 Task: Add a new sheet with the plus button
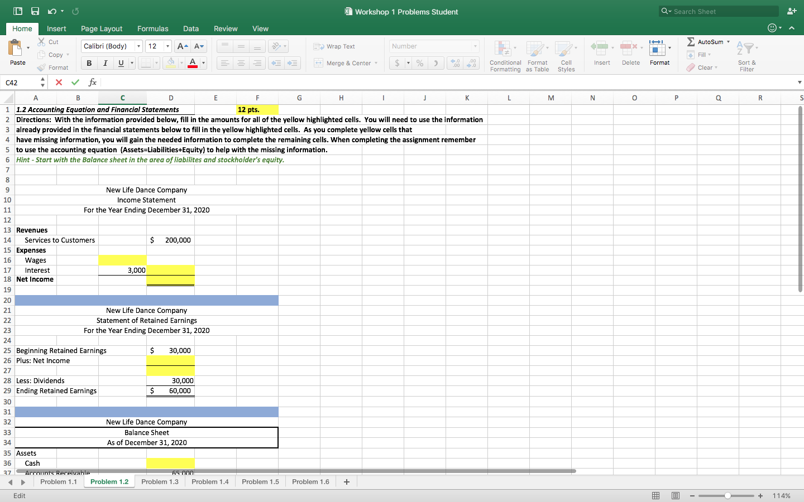(x=346, y=481)
